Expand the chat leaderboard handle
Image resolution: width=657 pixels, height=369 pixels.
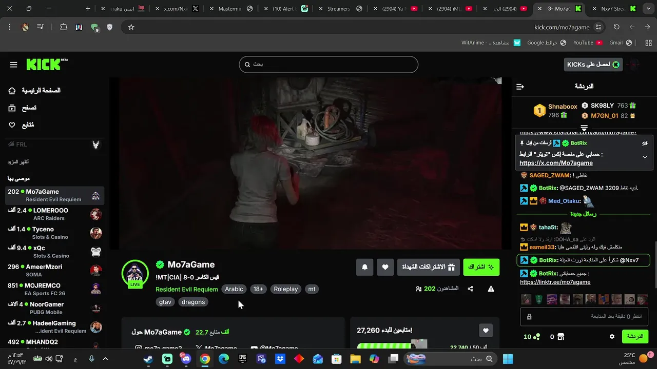(584, 128)
